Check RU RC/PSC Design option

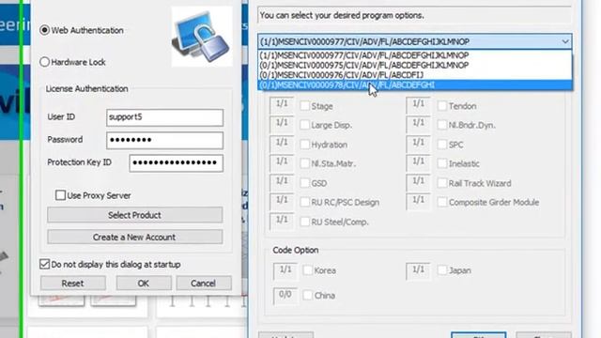(304, 202)
